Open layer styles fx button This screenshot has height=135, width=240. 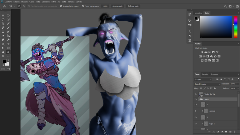[x=213, y=132]
